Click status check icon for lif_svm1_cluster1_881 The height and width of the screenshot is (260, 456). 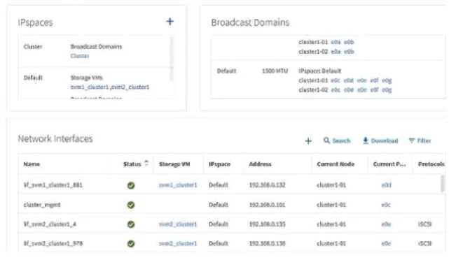[x=131, y=185]
